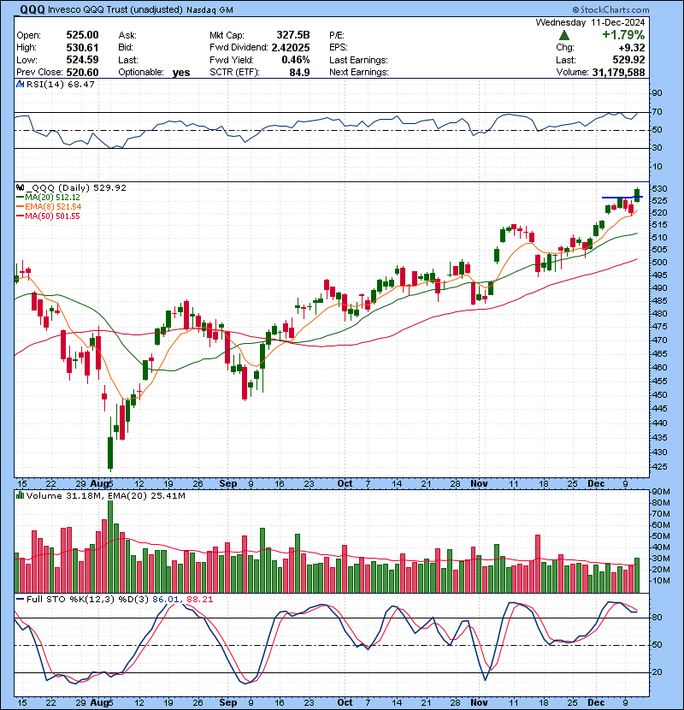Select the Volume histogram icon
This screenshot has width=684, height=710.
[x=18, y=493]
